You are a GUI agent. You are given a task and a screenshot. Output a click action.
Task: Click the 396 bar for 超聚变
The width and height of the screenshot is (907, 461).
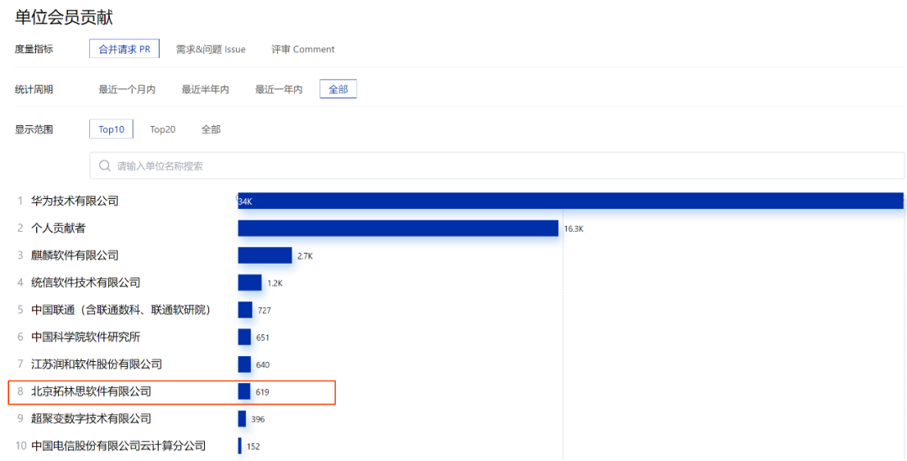pyautogui.click(x=242, y=418)
